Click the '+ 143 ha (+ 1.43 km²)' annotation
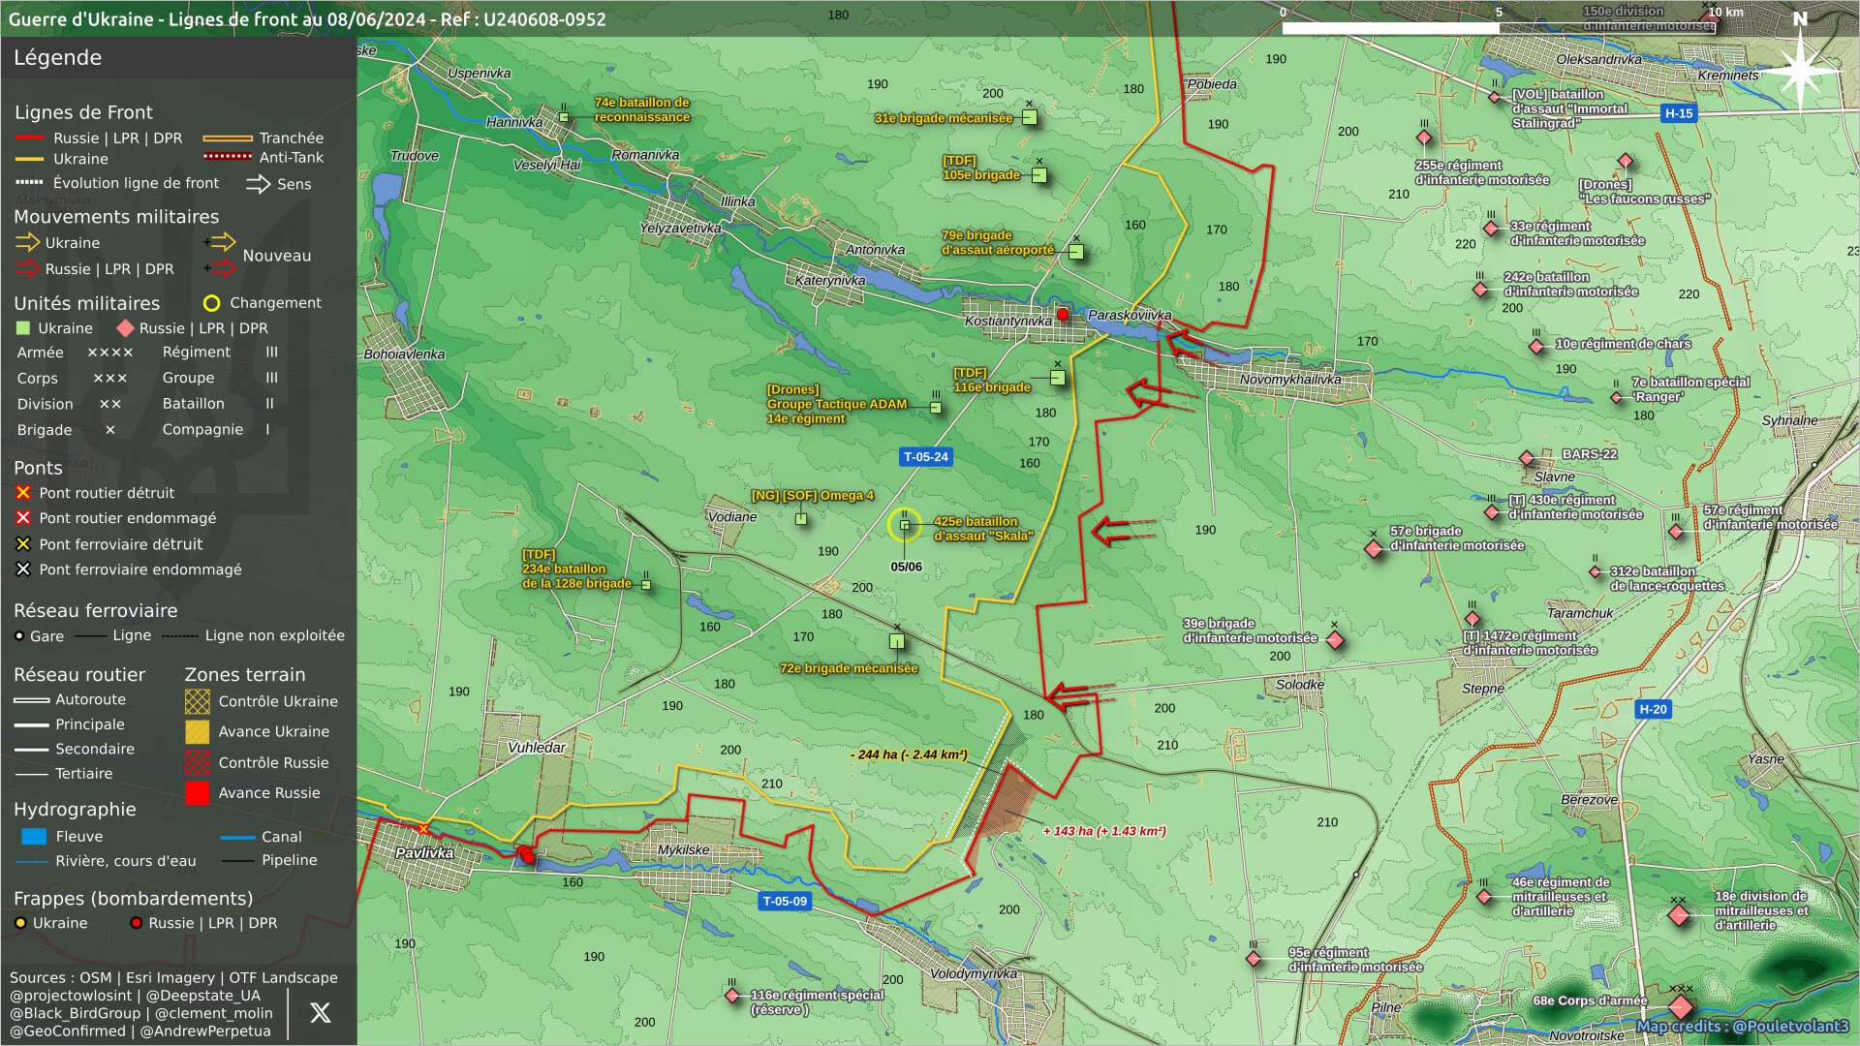1860x1046 pixels. pos(1104,831)
